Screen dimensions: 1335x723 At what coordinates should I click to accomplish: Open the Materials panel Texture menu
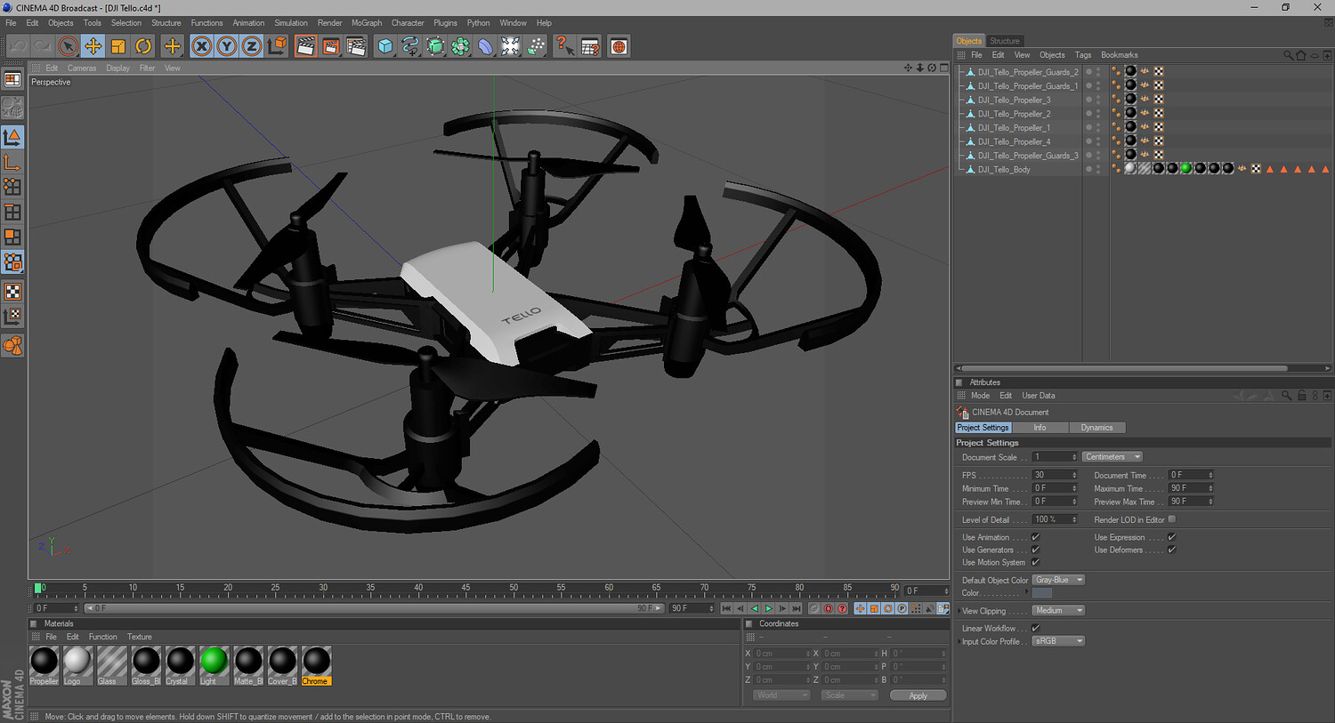140,637
